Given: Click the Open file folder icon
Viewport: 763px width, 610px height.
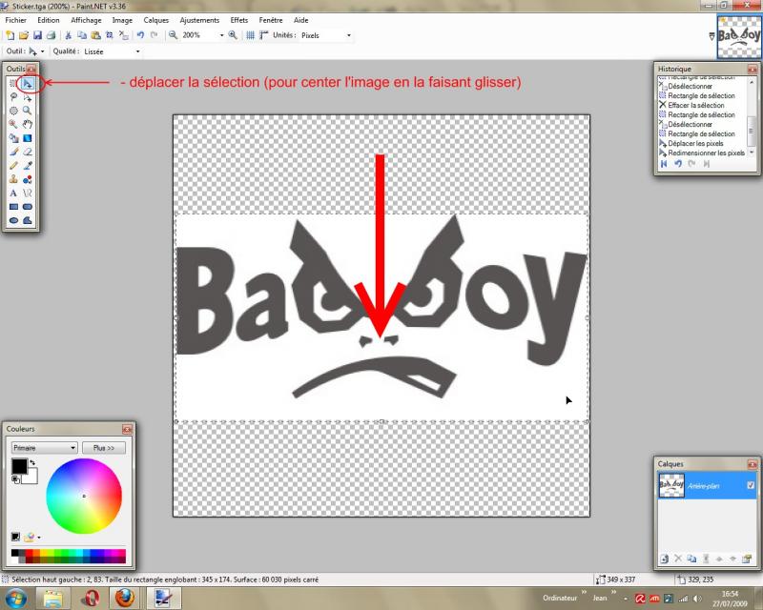Looking at the screenshot, I should click(x=23, y=35).
